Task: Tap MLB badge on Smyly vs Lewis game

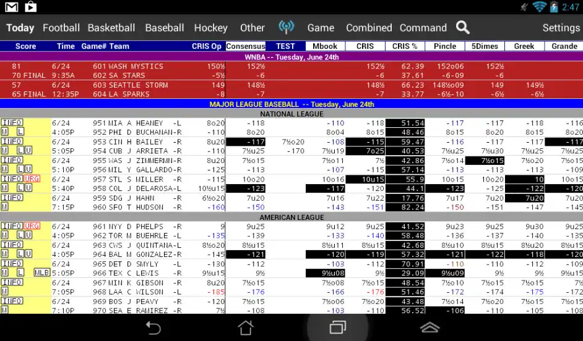Action: pyautogui.click(x=41, y=272)
